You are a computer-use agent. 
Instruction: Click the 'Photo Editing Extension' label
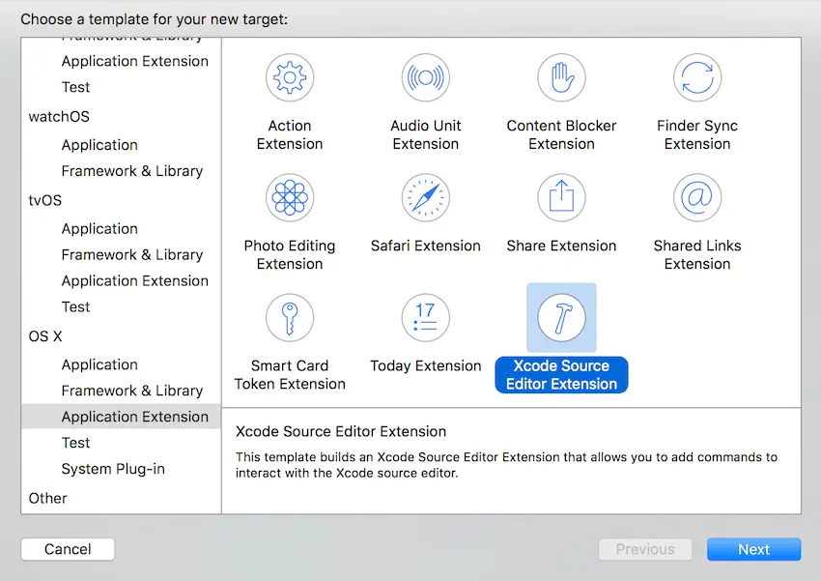tap(290, 254)
